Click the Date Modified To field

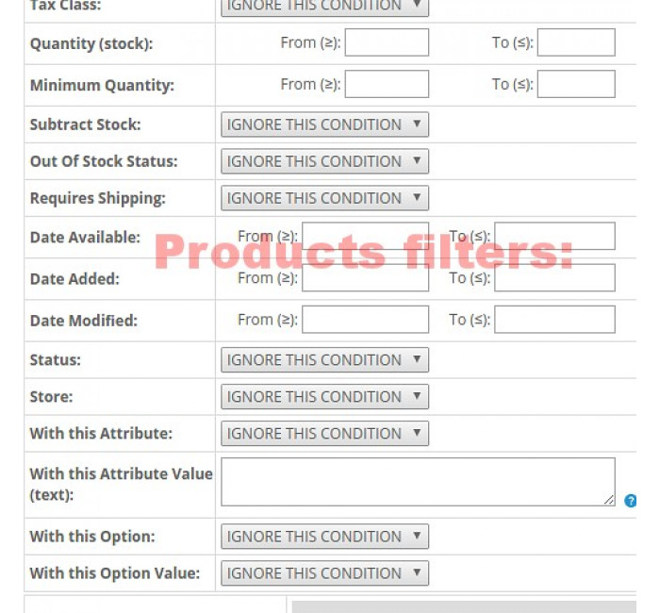[554, 319]
